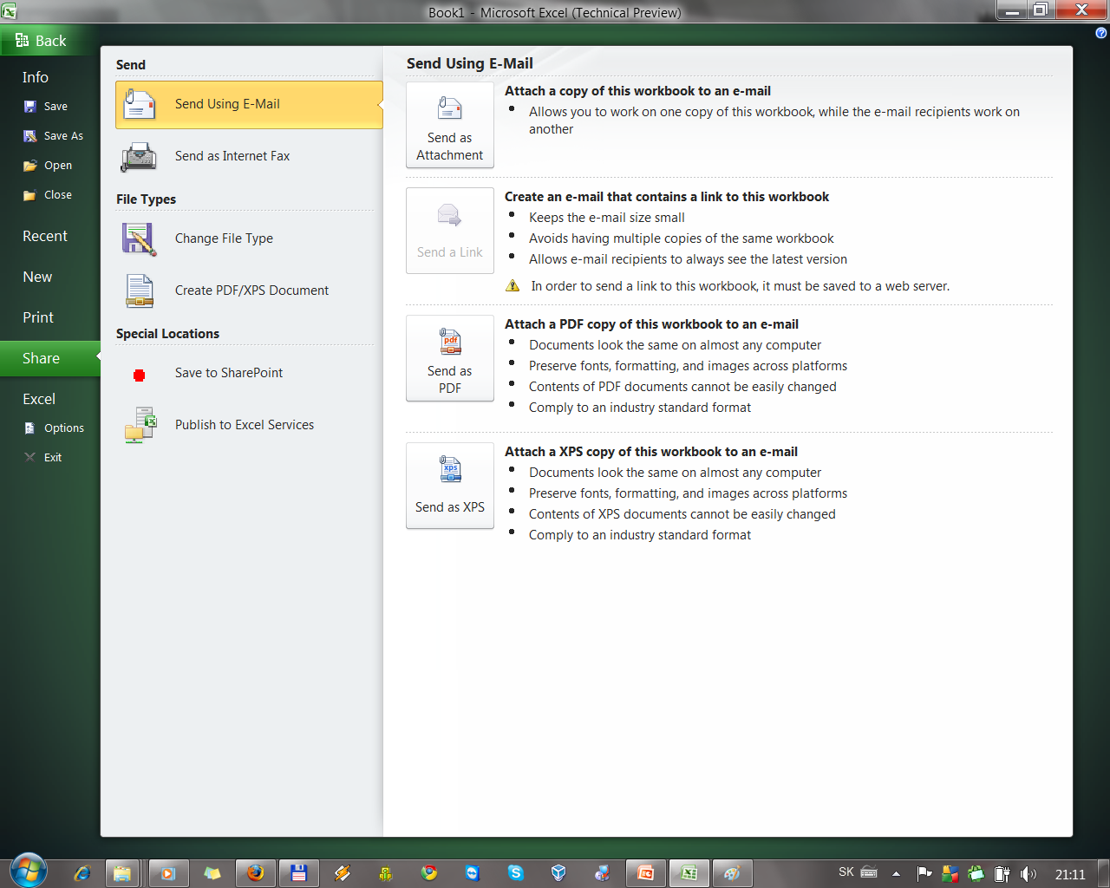Click the Action Center flag icon
This screenshot has height=888, width=1110.
pos(924,874)
